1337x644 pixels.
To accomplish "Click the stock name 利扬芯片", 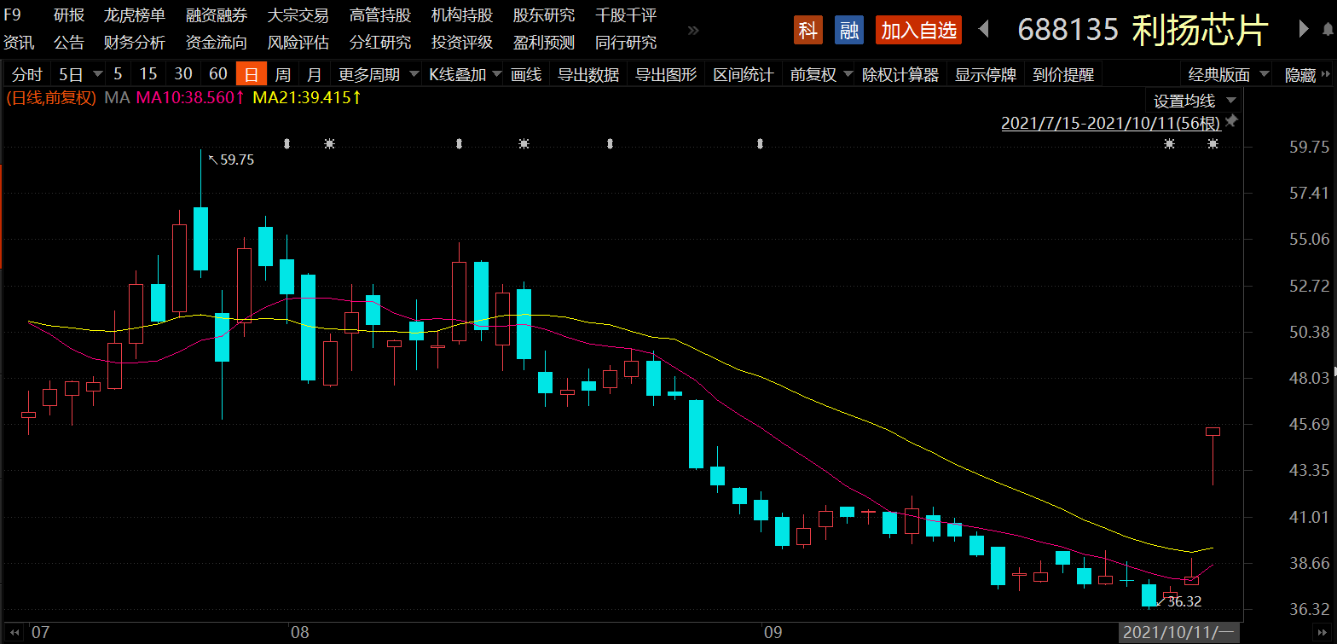I will click(1200, 30).
